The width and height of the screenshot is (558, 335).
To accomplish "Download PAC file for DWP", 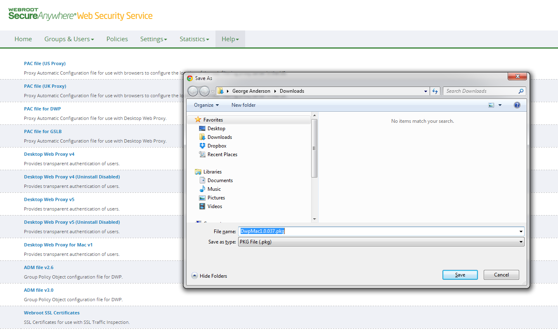I will (43, 109).
